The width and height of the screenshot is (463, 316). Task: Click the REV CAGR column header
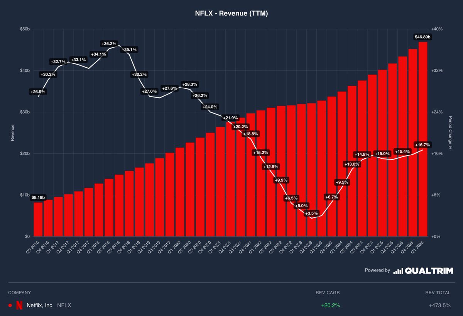(328, 292)
